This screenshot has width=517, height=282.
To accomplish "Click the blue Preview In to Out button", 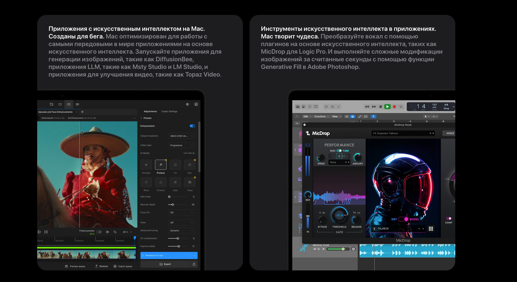I will 165,255.
